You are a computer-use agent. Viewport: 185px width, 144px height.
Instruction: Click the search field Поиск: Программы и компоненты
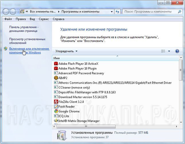point(150,12)
